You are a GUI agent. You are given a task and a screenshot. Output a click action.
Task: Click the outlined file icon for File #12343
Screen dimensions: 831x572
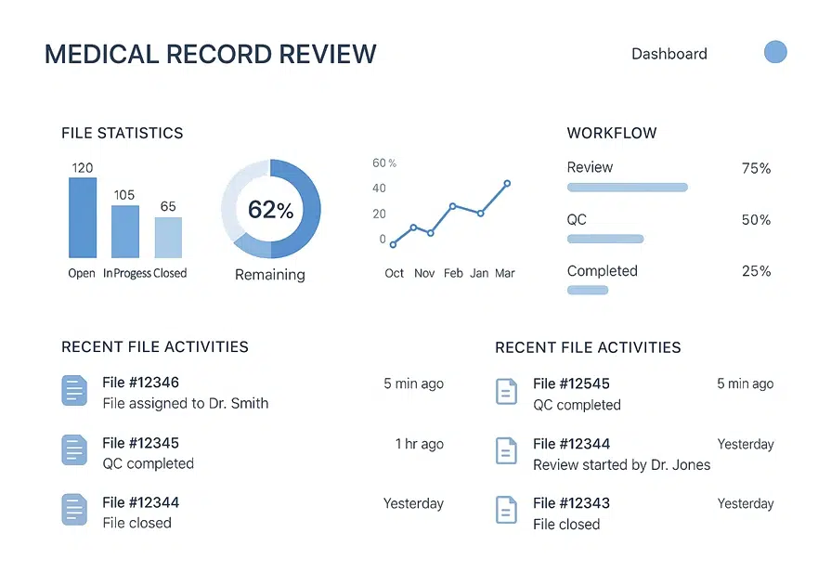point(505,511)
